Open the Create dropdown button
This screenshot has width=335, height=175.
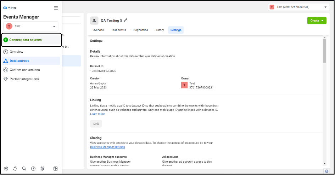click(317, 21)
